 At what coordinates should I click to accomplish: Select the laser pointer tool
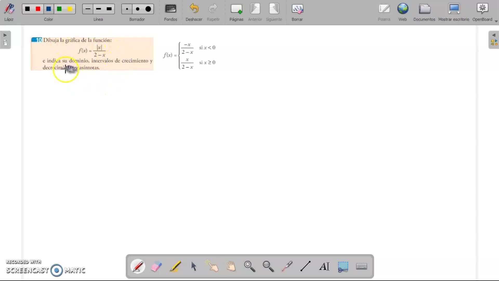pos(287,266)
